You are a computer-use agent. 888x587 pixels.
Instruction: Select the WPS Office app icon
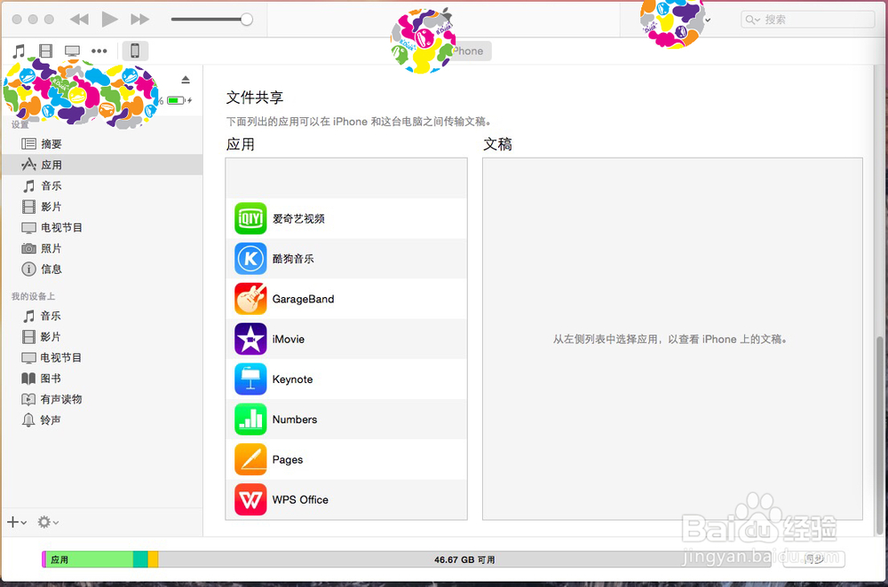click(x=250, y=499)
